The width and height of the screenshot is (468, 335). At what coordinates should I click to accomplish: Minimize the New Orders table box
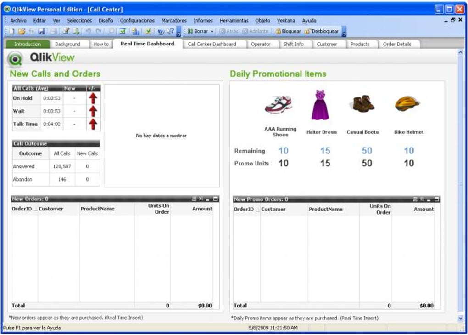coord(208,199)
